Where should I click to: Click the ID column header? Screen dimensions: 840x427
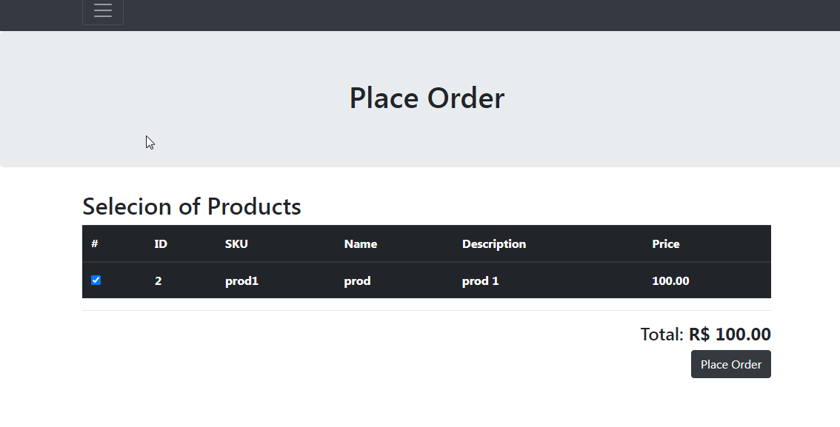[x=161, y=243]
